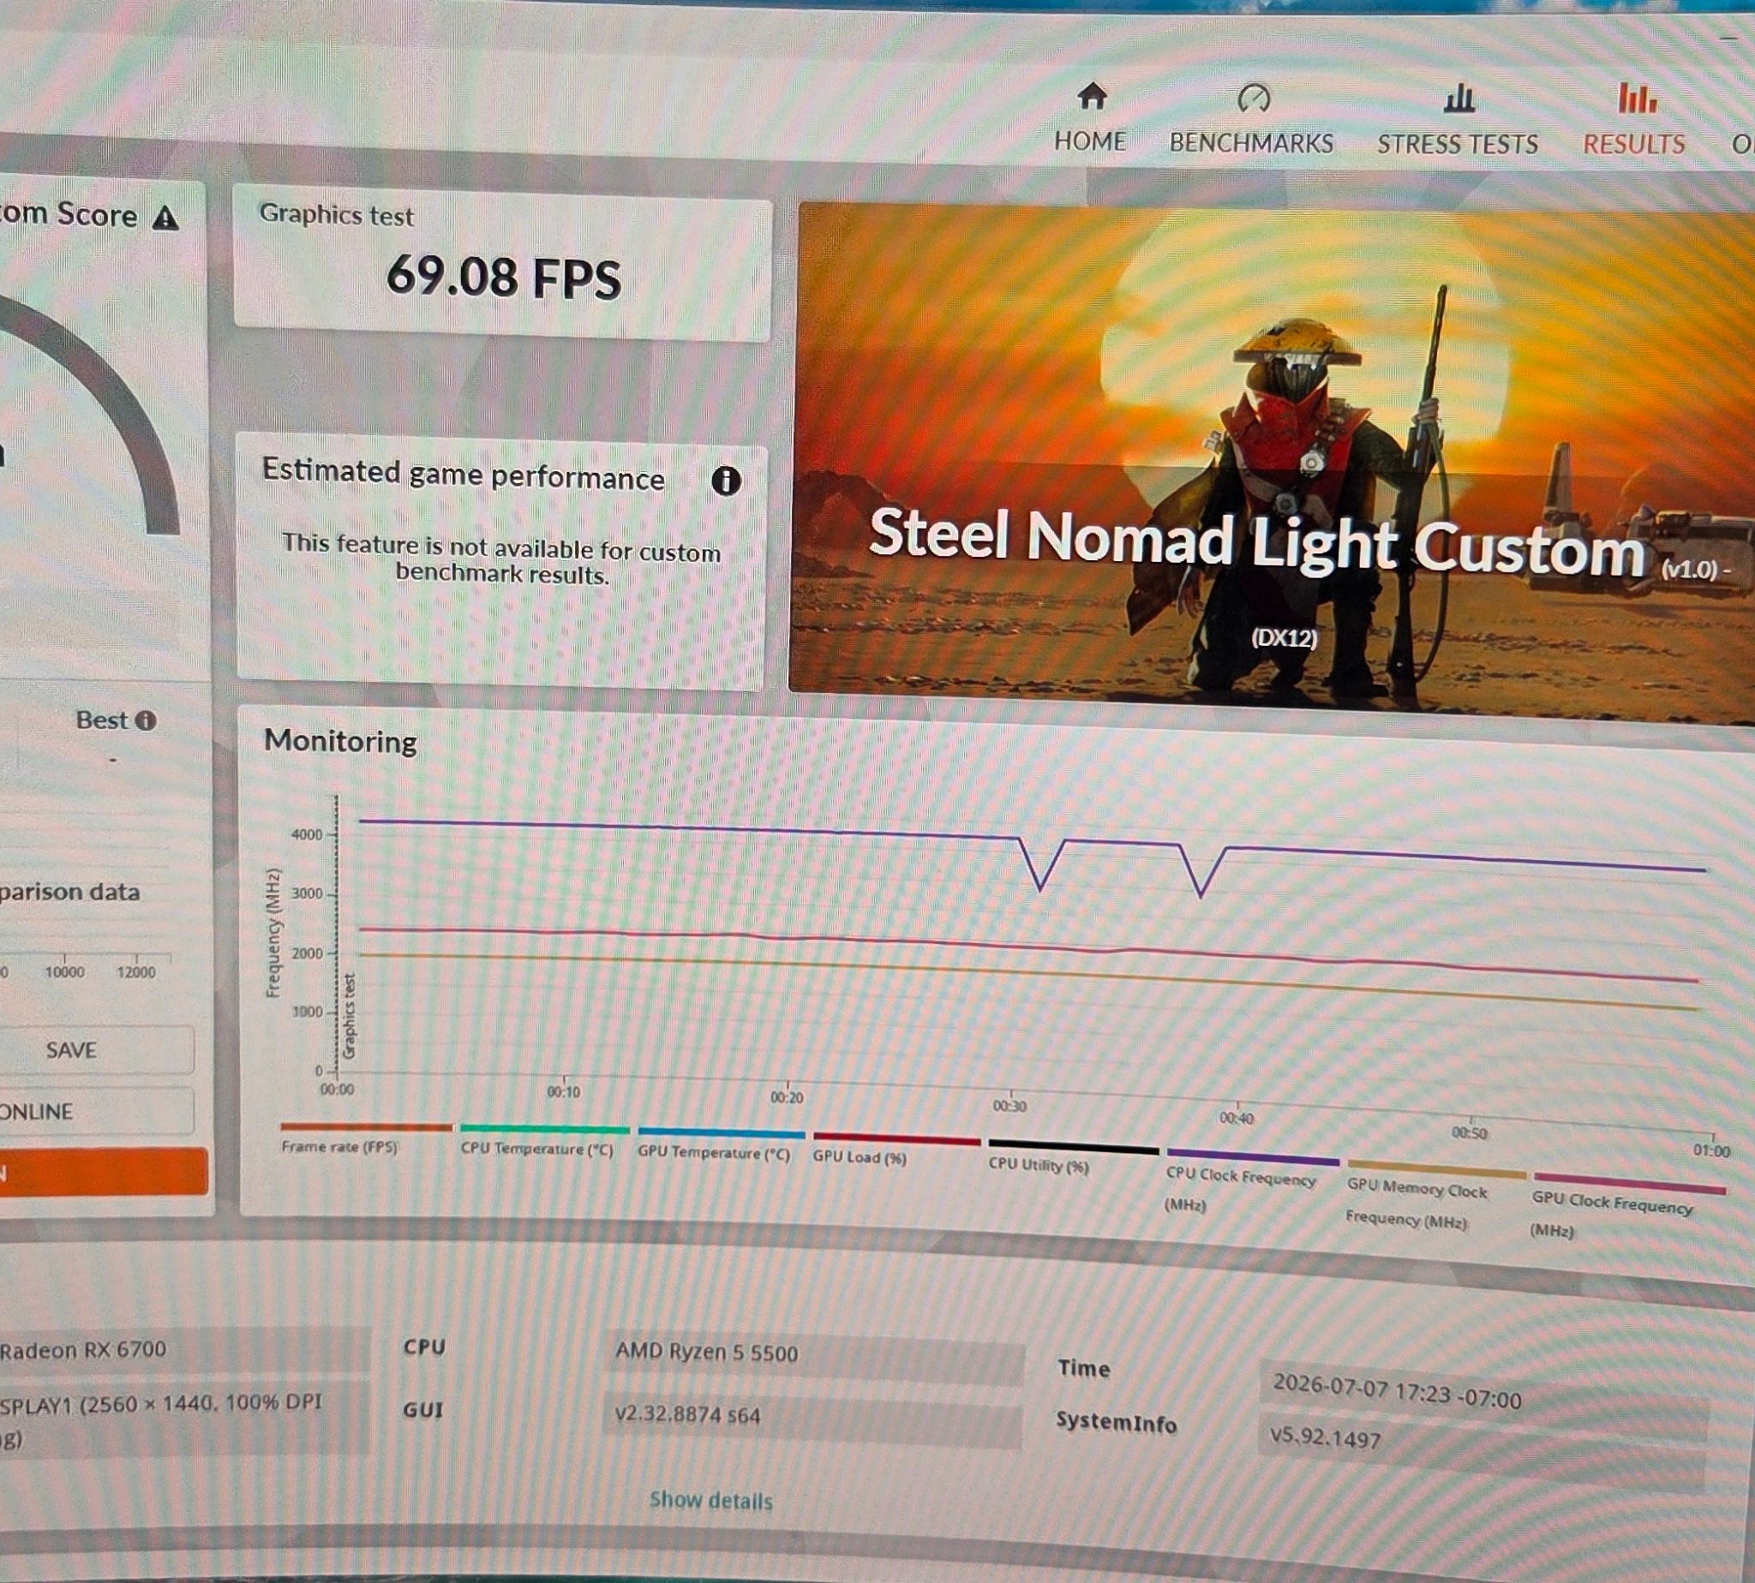The width and height of the screenshot is (1755, 1583).
Task: Go to the HOME tab
Action: 1089,140
